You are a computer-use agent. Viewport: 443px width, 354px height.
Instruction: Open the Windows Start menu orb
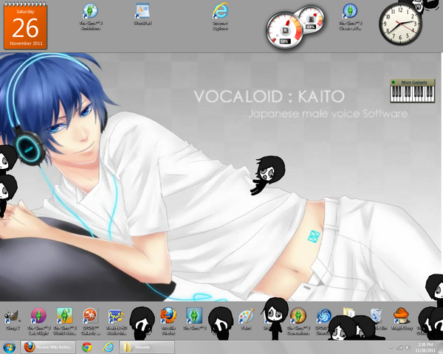[9, 347]
